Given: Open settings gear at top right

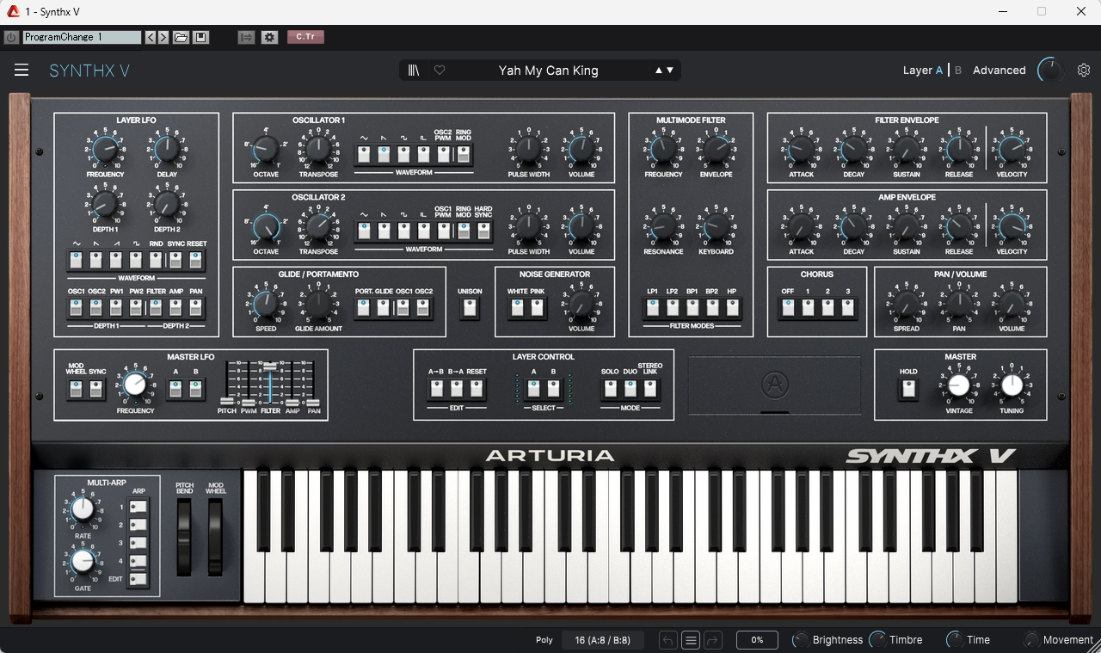Looking at the screenshot, I should (1084, 71).
